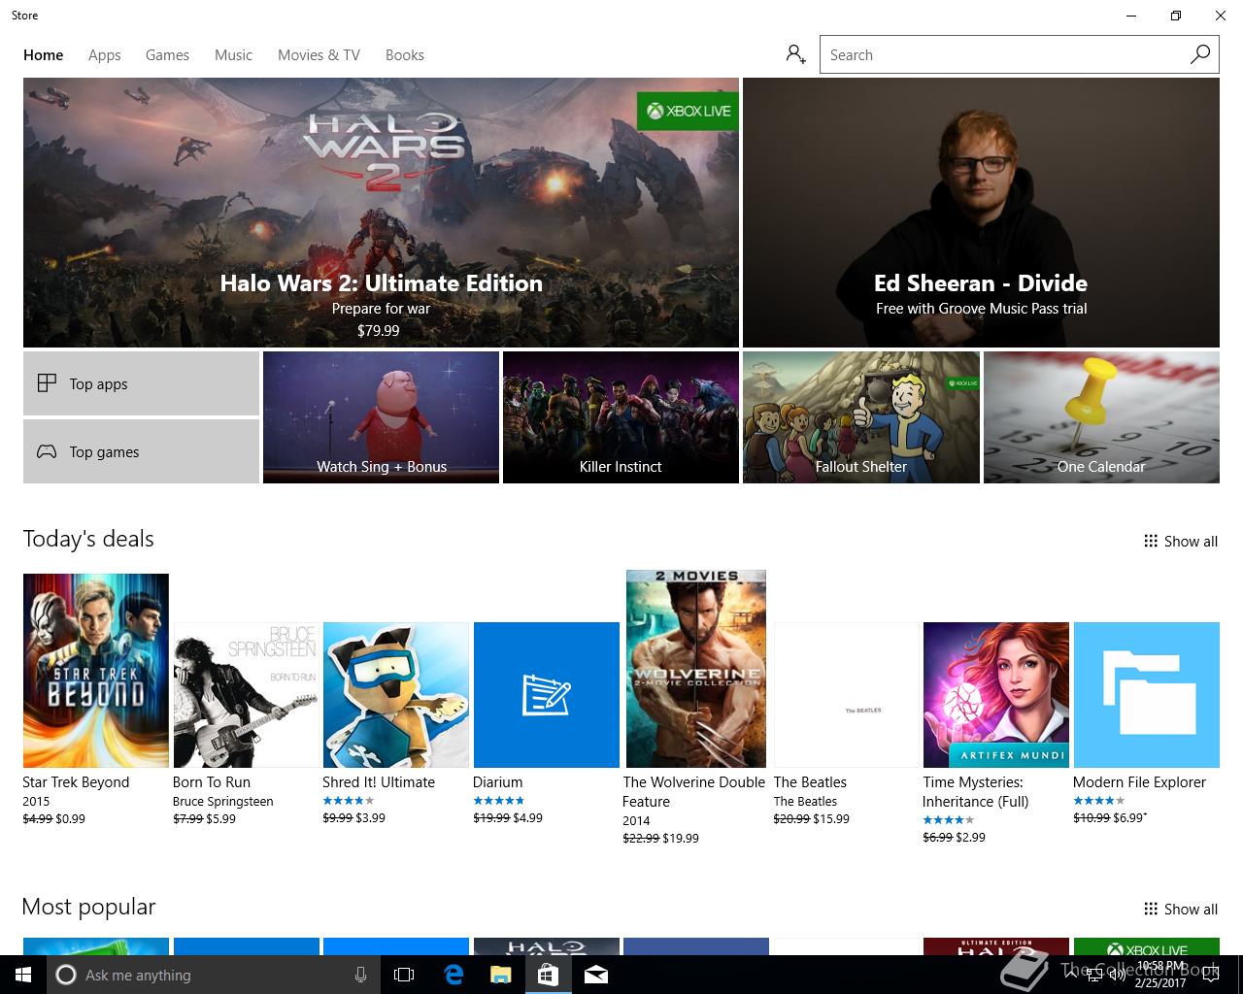Select Shred It! Ultimate game cover

pyautogui.click(x=396, y=695)
